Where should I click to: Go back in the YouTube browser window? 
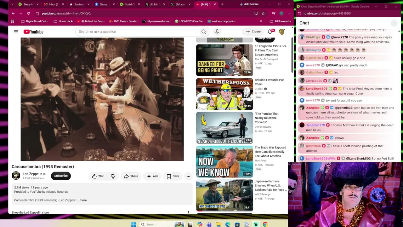13,13
